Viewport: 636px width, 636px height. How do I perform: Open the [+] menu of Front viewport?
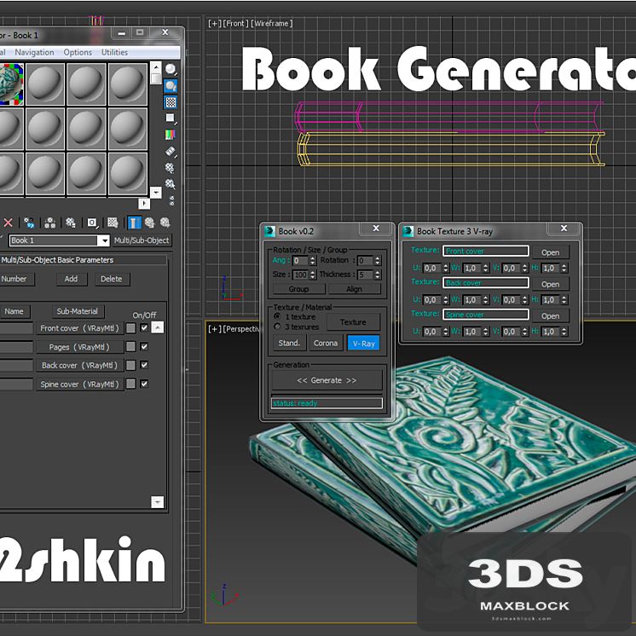[x=214, y=24]
